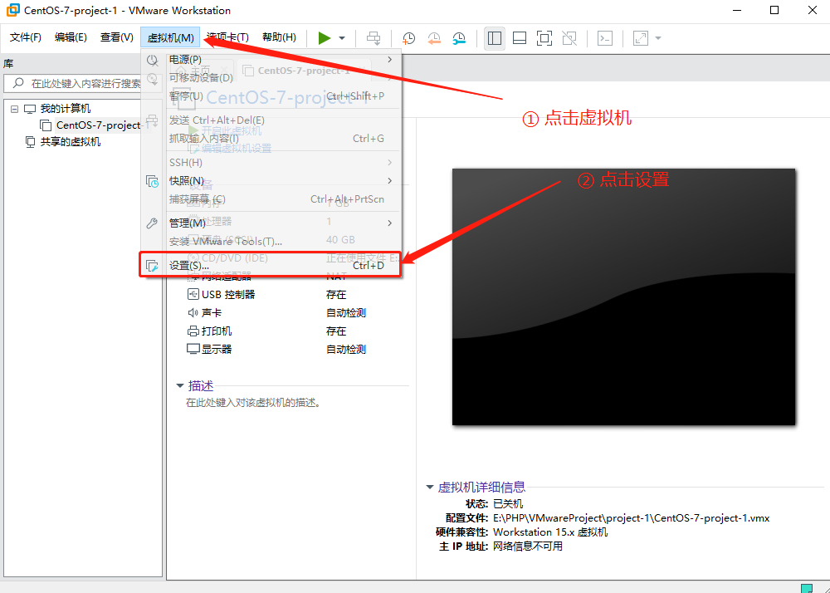
Task: Click the 共享的虚拟机 icon
Action: pyautogui.click(x=31, y=142)
